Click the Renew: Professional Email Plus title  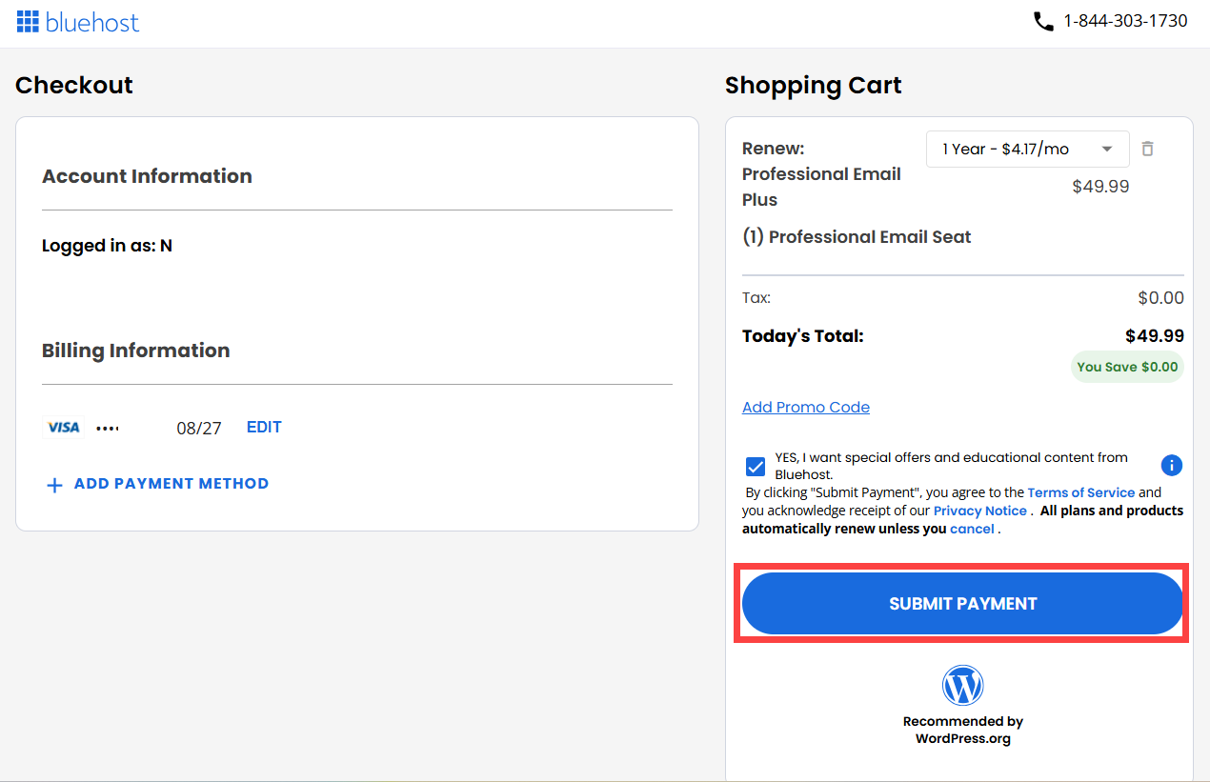(821, 174)
